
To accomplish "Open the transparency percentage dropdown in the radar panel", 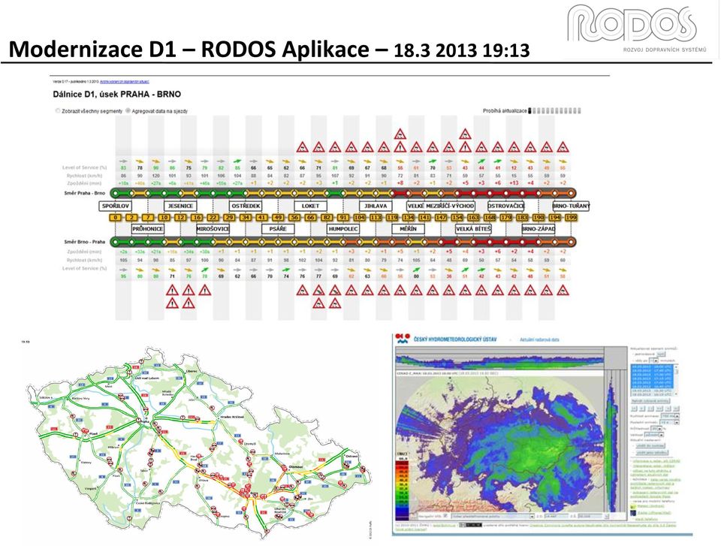I will (656, 429).
